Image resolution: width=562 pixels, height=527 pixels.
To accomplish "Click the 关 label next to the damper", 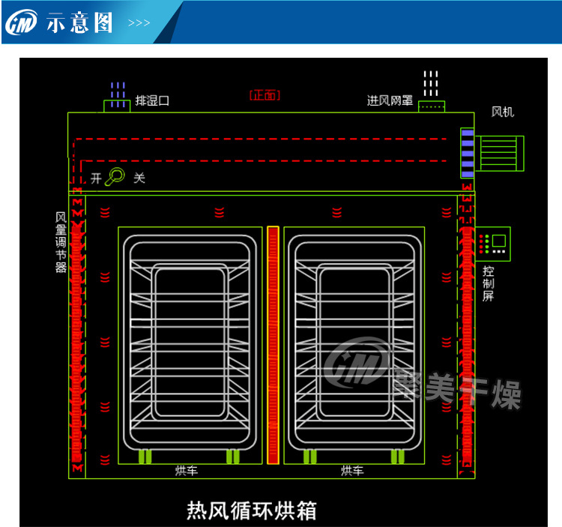I will click(139, 178).
